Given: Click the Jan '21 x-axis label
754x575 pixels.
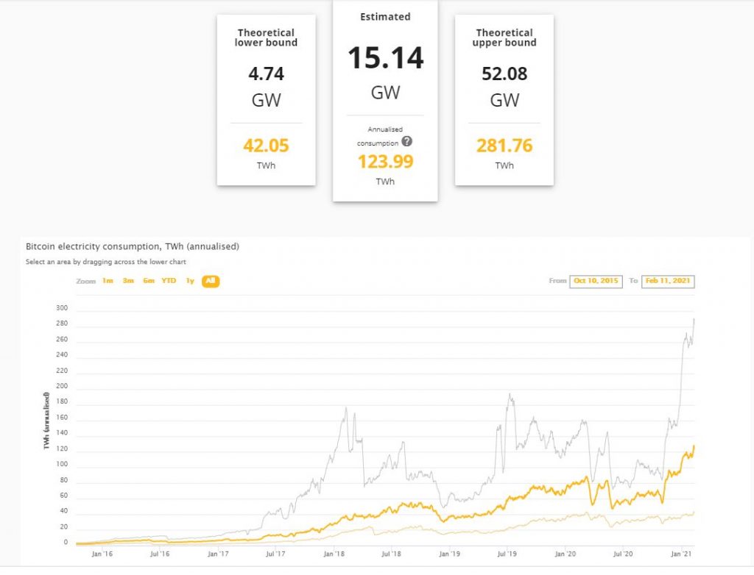Looking at the screenshot, I should pyautogui.click(x=681, y=554).
